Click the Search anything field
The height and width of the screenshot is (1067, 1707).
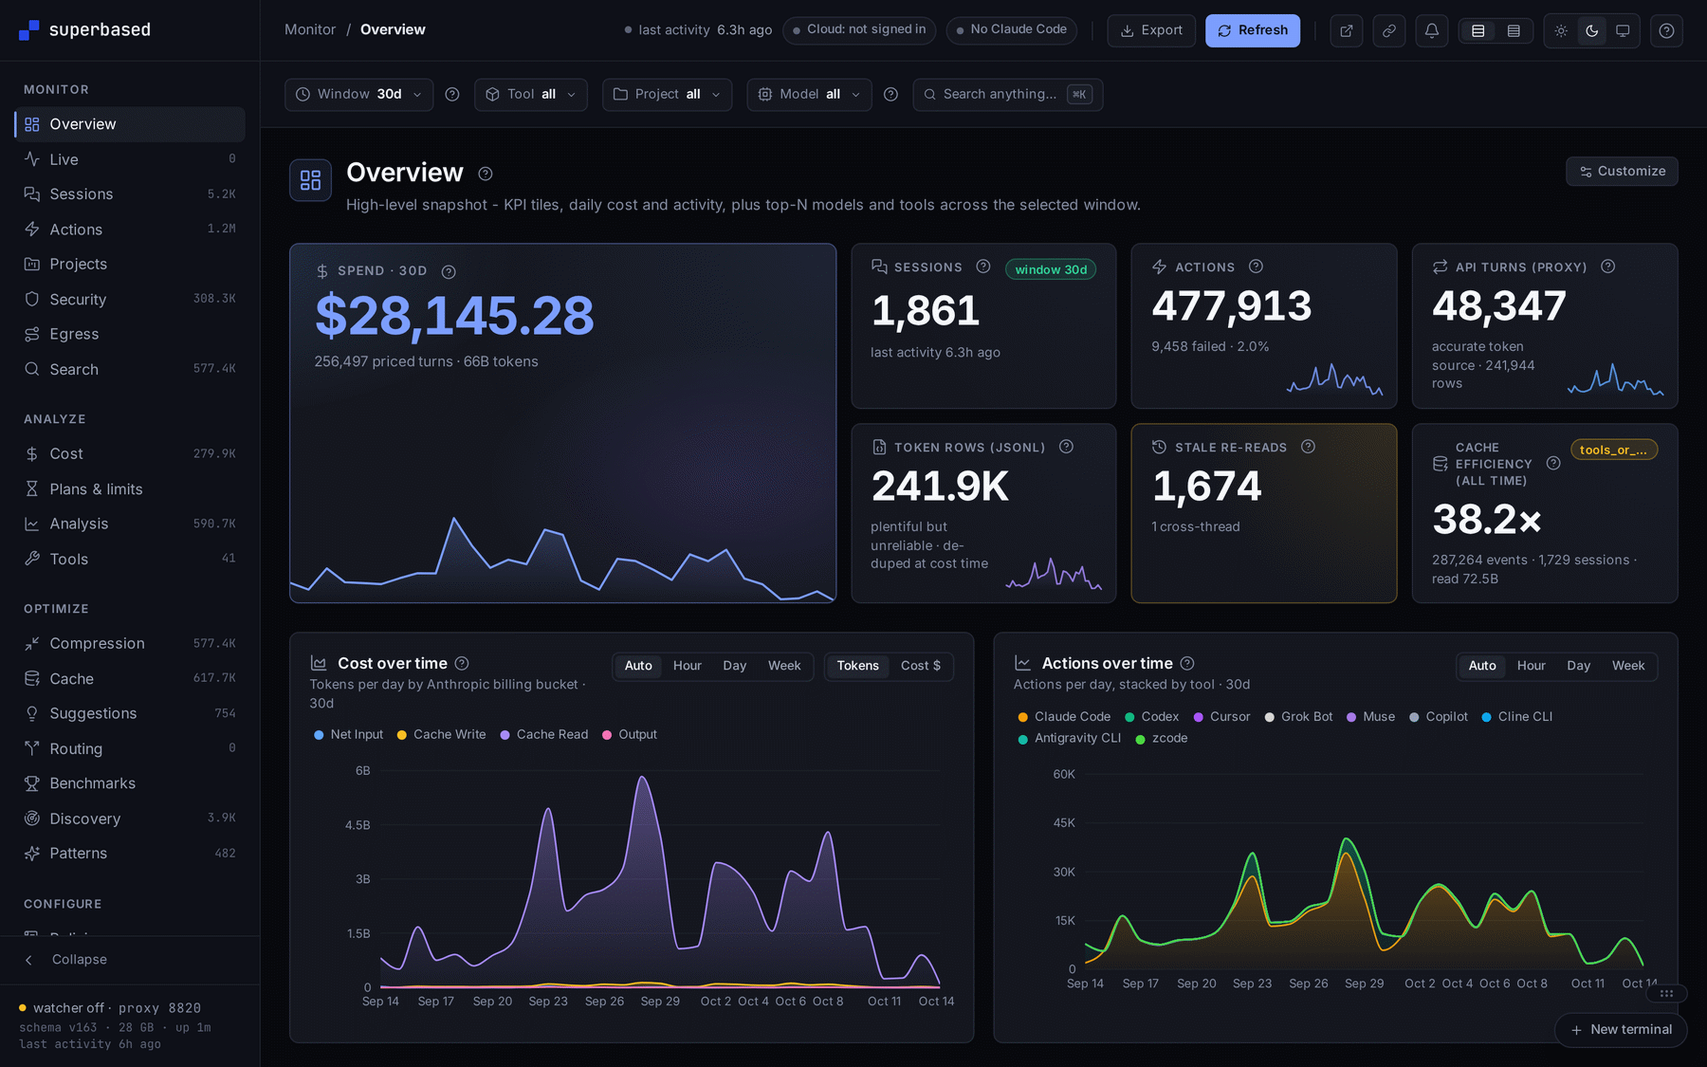click(x=1007, y=94)
